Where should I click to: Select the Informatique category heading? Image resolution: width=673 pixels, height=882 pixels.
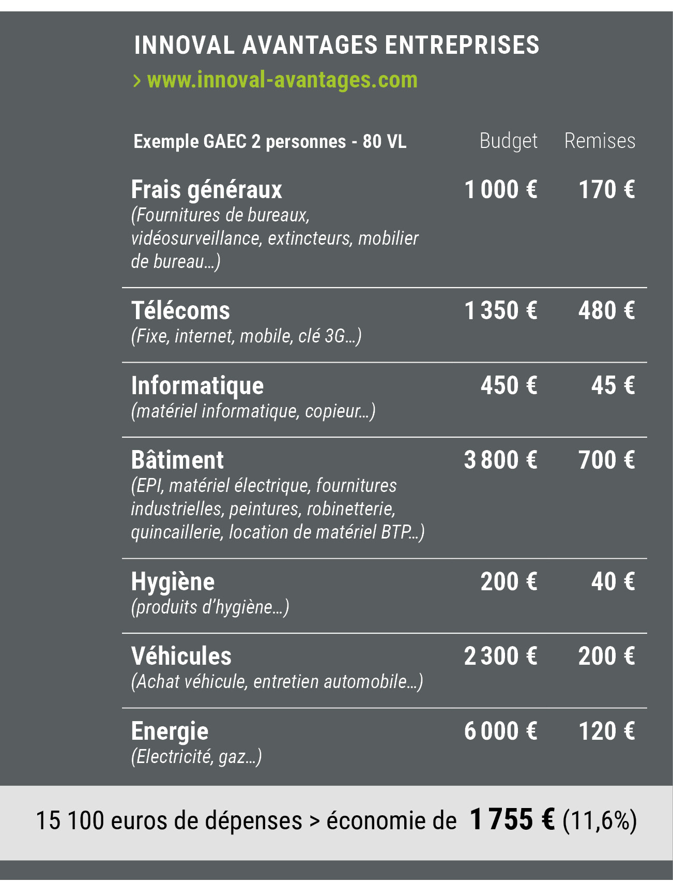pyautogui.click(x=197, y=385)
